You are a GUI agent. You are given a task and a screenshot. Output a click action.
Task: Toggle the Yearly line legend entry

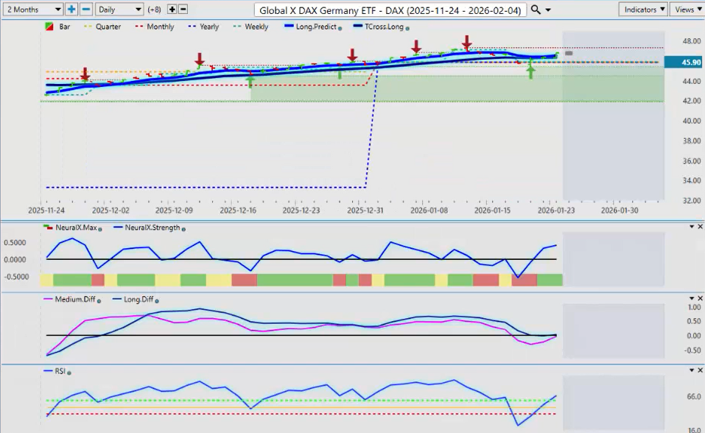click(203, 27)
